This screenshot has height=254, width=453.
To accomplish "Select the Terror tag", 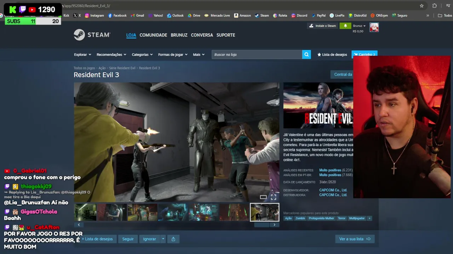I will pos(342,218).
